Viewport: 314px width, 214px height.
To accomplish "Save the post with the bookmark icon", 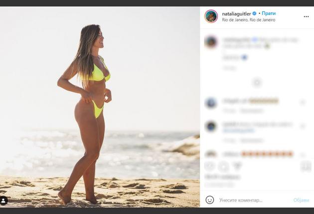I will 306,167.
